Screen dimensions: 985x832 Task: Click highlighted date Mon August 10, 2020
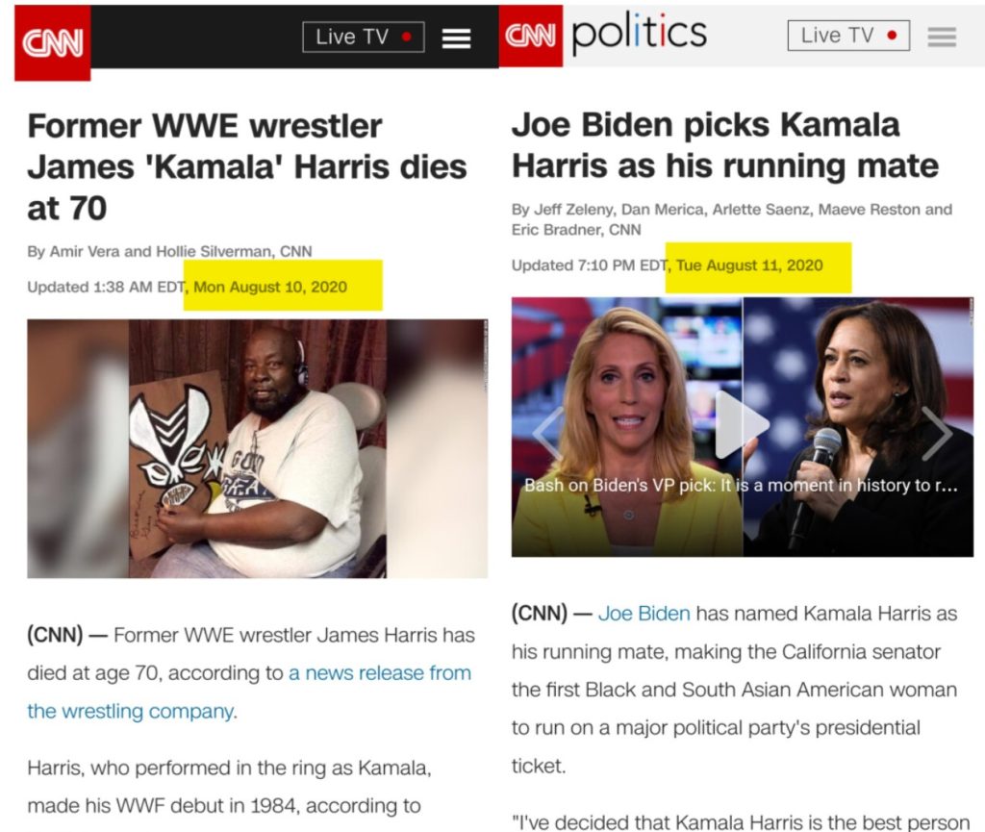coord(270,287)
